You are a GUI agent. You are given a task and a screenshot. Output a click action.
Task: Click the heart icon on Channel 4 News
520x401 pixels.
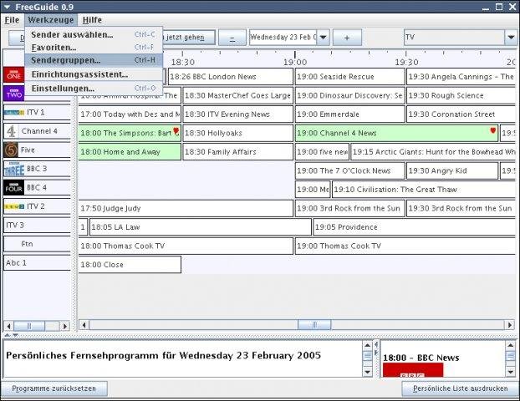pos(492,130)
